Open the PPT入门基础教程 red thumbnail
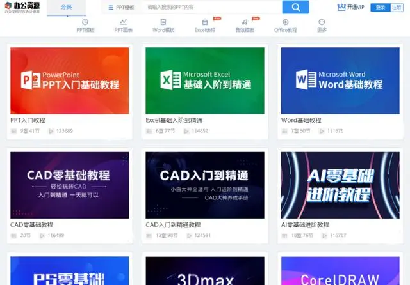Viewport: 410px width, 285px height. [x=70, y=81]
